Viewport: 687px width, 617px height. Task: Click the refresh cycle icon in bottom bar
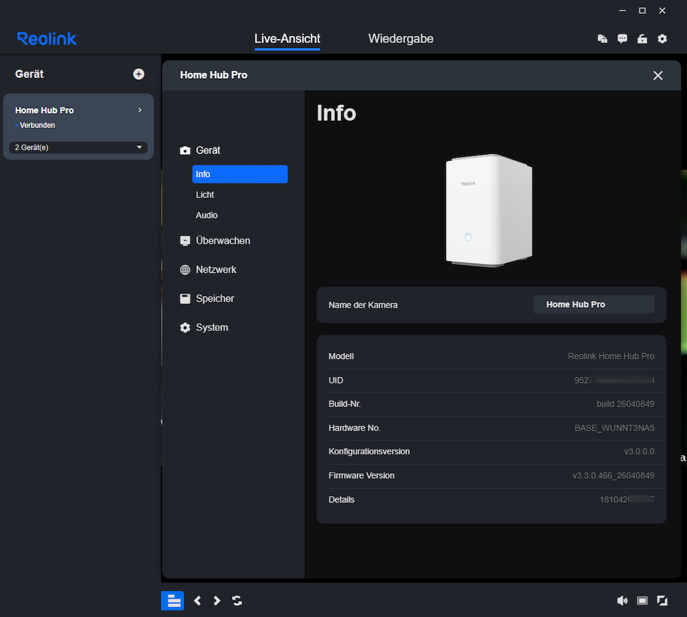[x=237, y=600]
